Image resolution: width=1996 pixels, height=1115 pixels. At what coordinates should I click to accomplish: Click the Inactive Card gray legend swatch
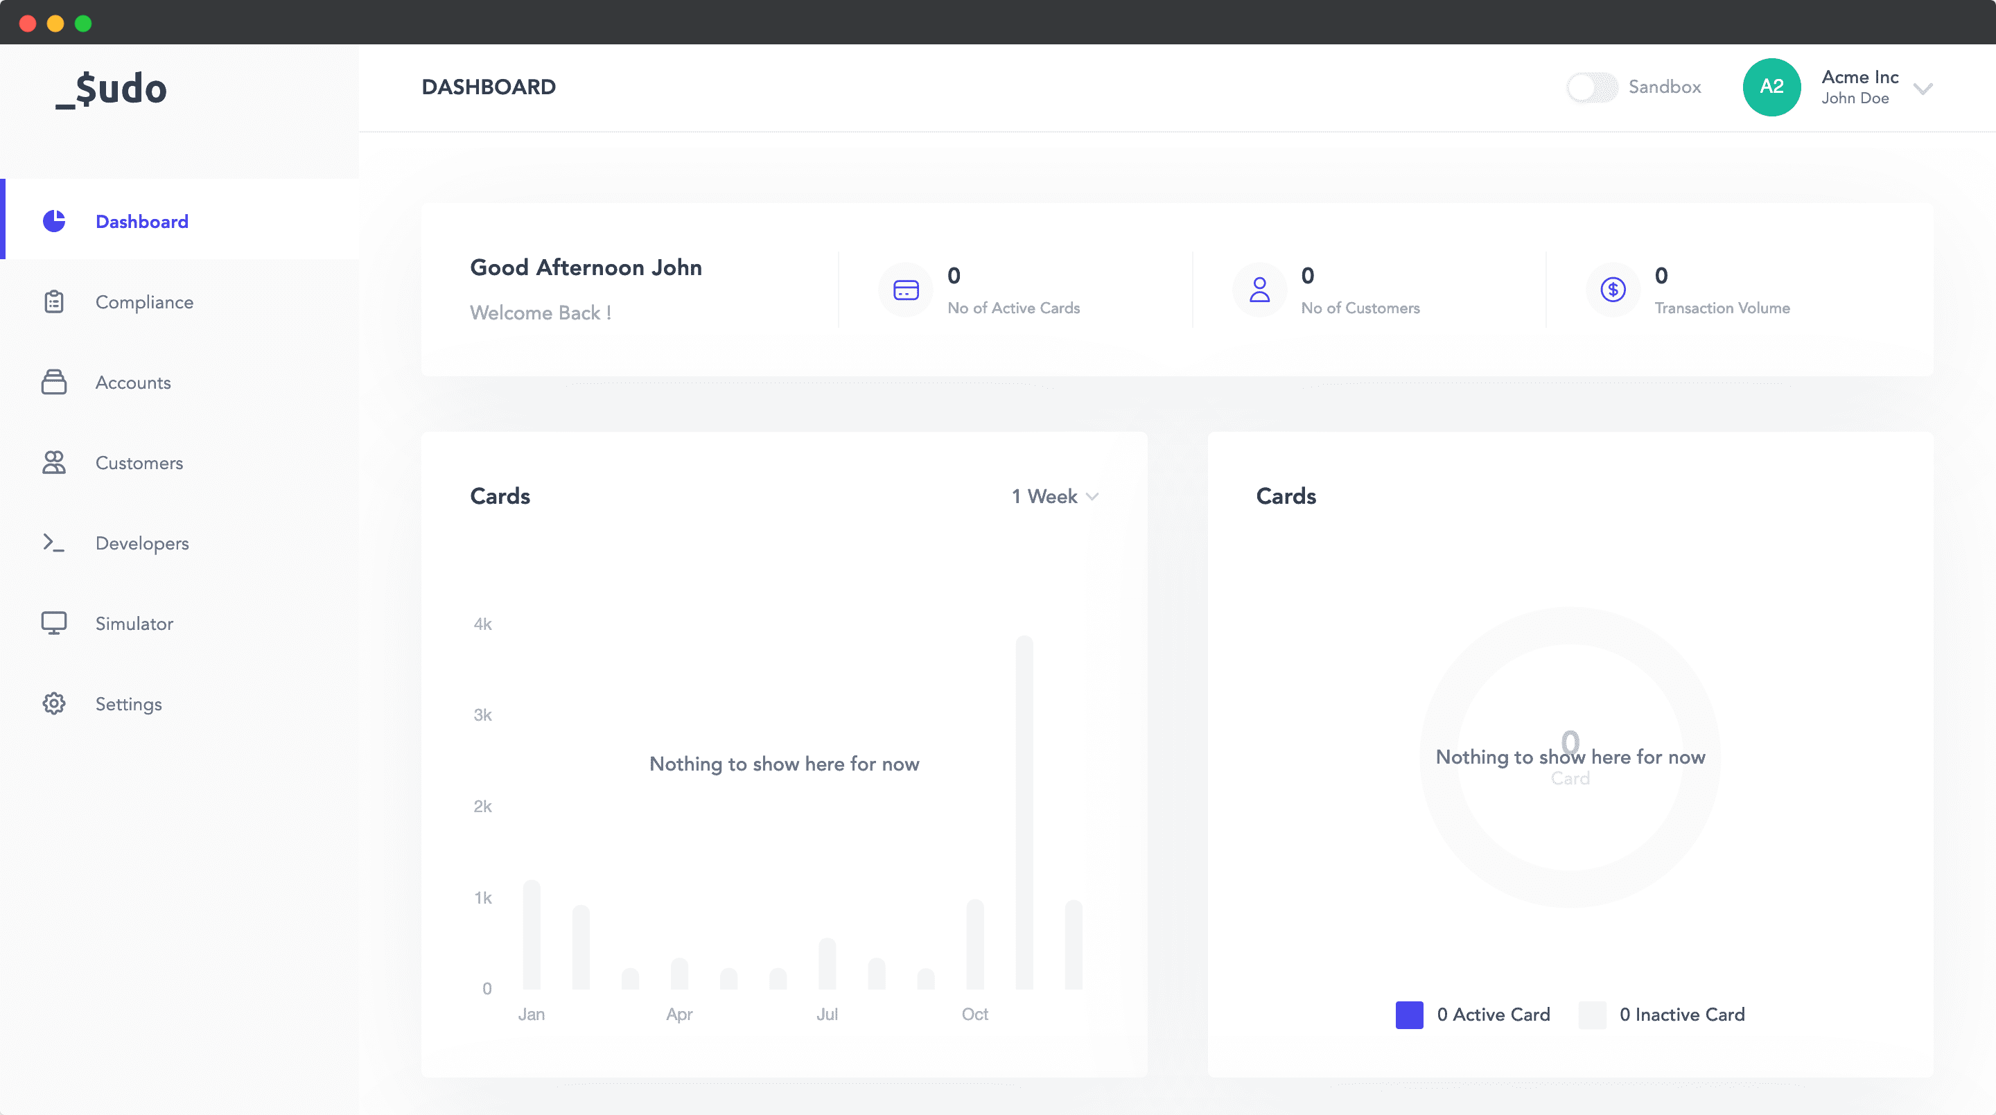(x=1591, y=1015)
